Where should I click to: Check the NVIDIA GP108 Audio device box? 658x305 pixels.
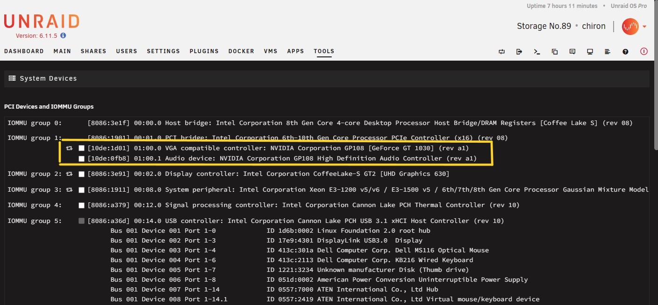click(82, 159)
